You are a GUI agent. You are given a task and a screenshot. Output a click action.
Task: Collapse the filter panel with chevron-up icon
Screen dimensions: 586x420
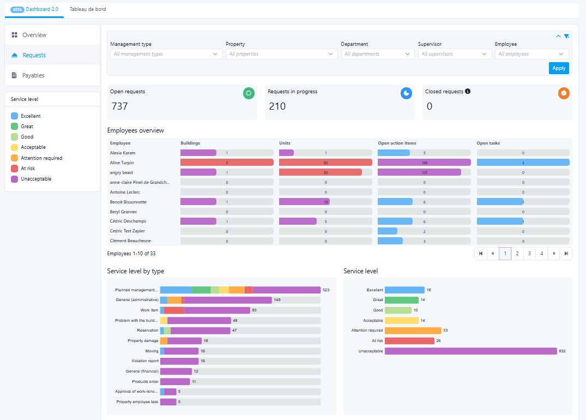(x=558, y=37)
